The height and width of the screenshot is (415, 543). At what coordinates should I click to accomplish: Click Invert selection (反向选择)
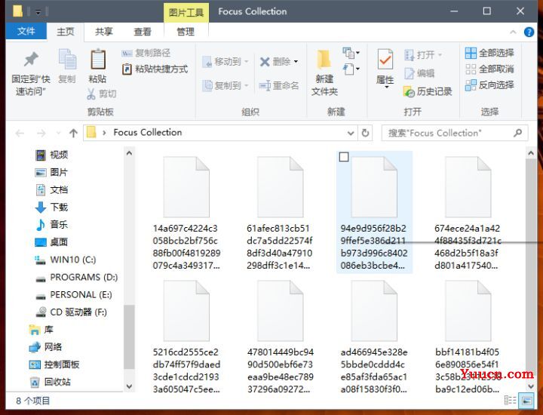tap(489, 85)
